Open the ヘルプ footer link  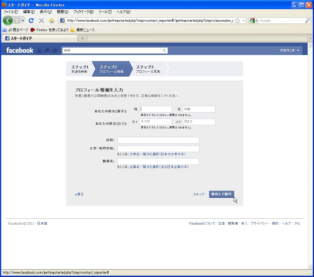coord(286,223)
